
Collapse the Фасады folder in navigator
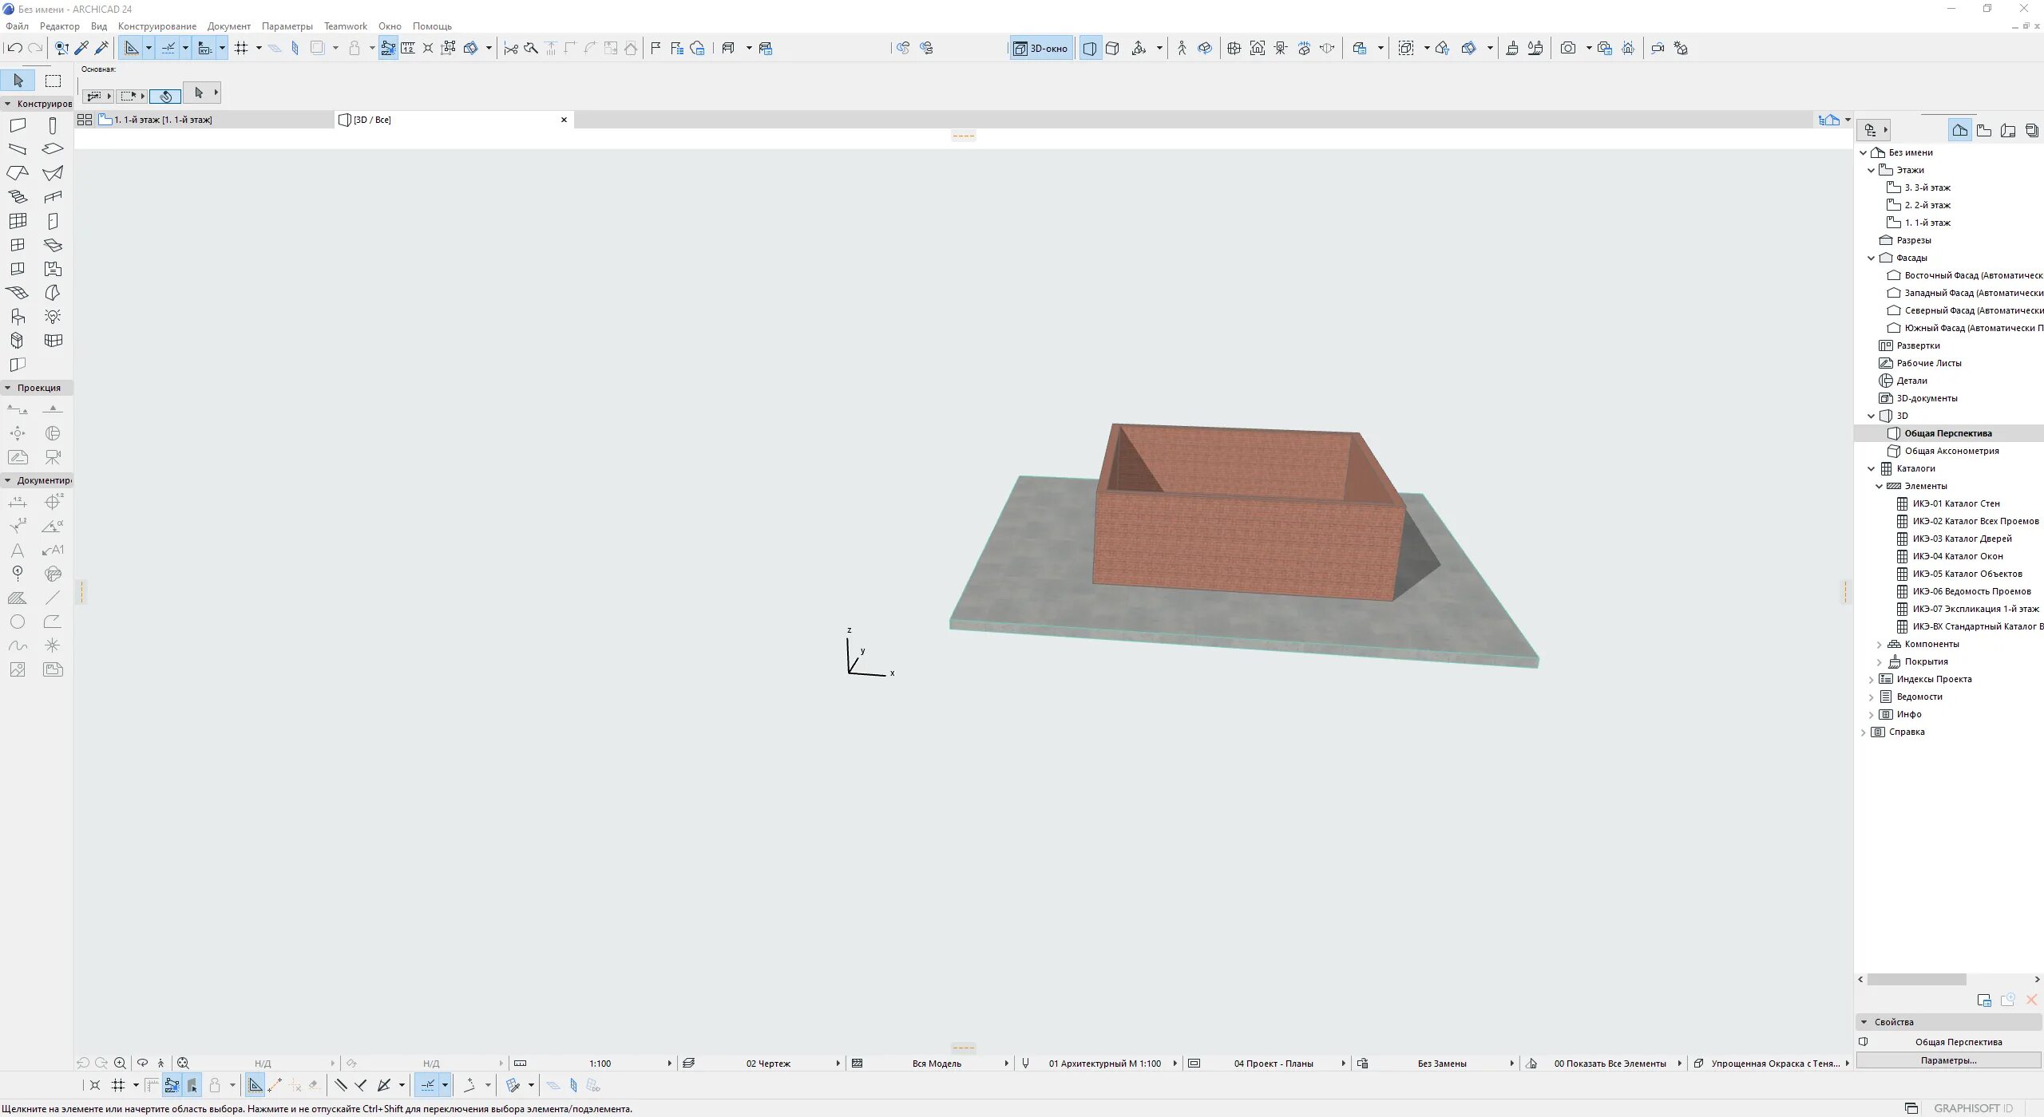1871,258
